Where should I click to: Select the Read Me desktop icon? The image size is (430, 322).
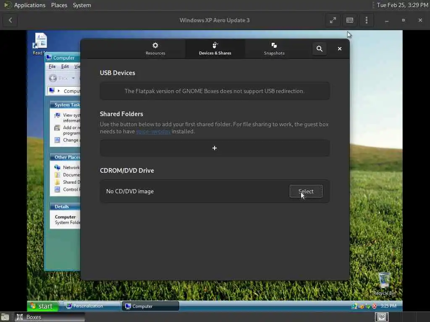pos(41,44)
